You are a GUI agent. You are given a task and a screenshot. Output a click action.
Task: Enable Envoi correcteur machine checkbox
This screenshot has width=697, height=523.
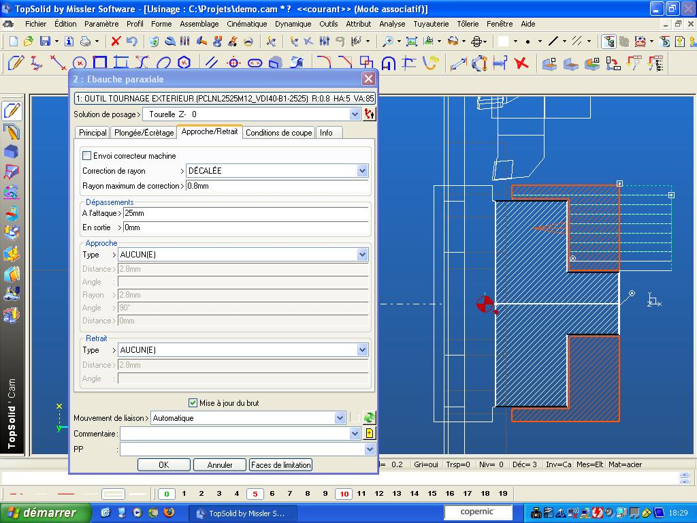click(86, 156)
